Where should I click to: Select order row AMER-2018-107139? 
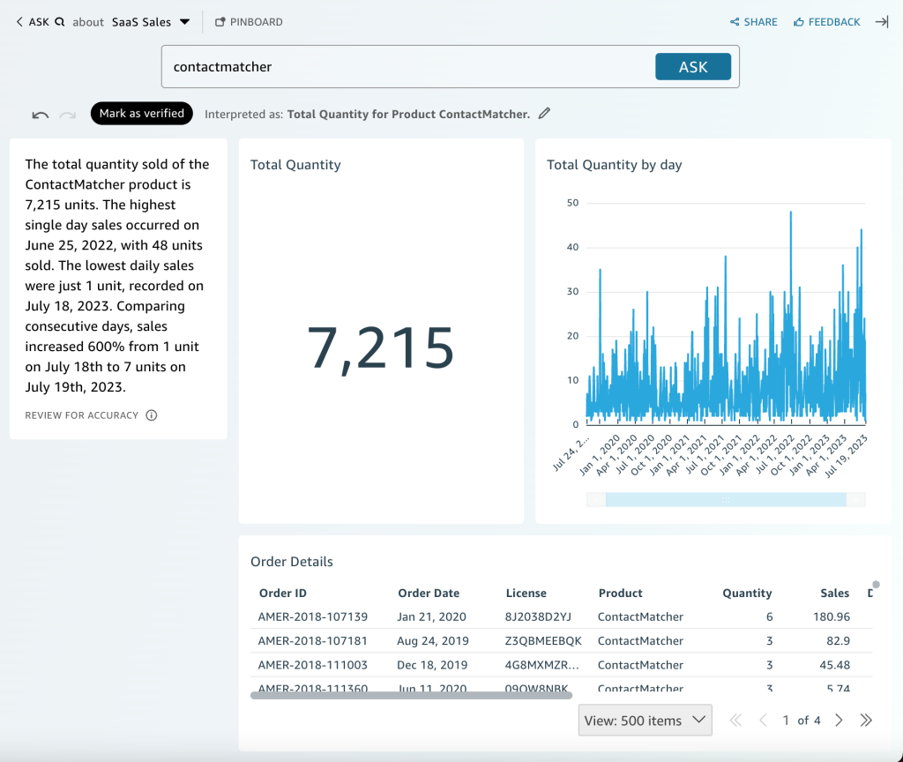tap(312, 617)
